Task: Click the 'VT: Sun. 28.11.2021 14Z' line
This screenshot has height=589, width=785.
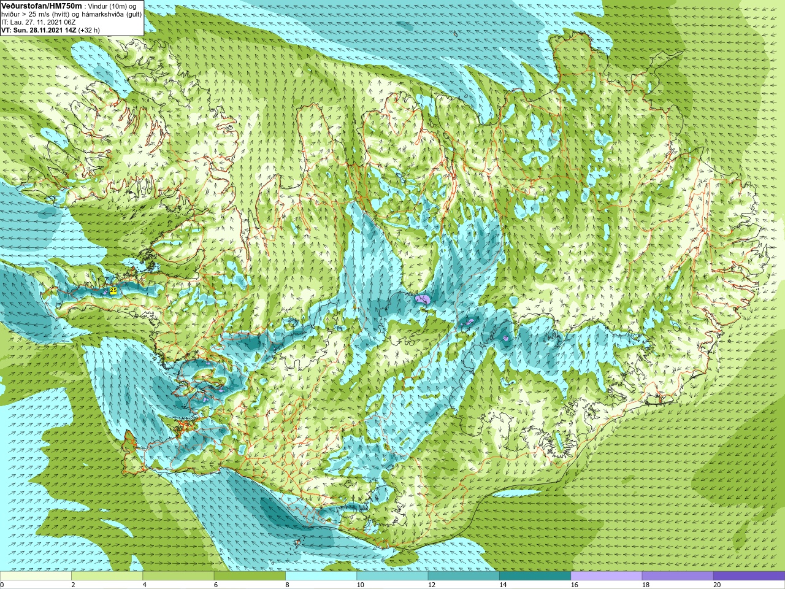Action: click(39, 30)
